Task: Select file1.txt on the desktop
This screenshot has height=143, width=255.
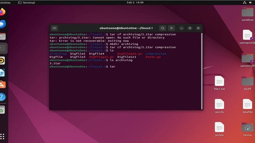Action: (219, 83)
